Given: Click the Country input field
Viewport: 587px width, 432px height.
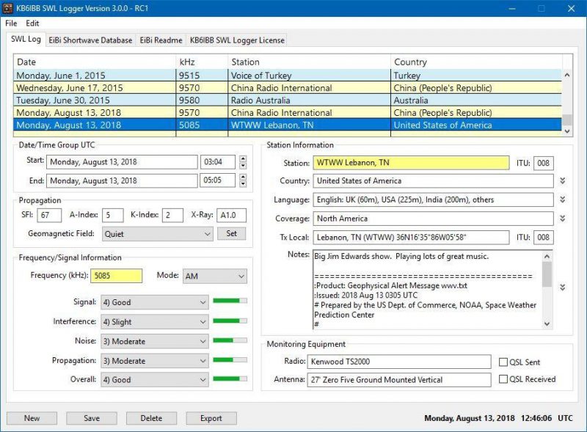Looking at the screenshot, I should (434, 181).
